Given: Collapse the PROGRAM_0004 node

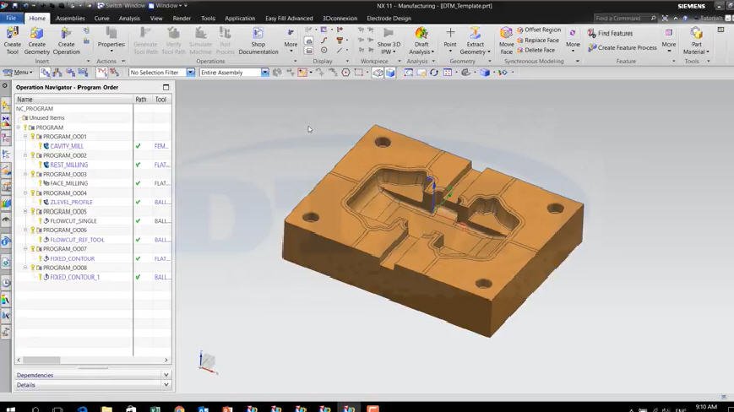Looking at the screenshot, I should [25, 192].
